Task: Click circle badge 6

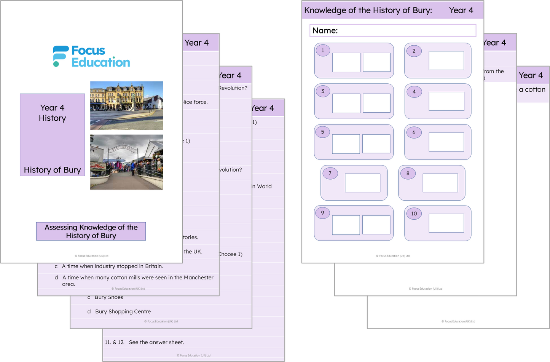Action: 414,132
